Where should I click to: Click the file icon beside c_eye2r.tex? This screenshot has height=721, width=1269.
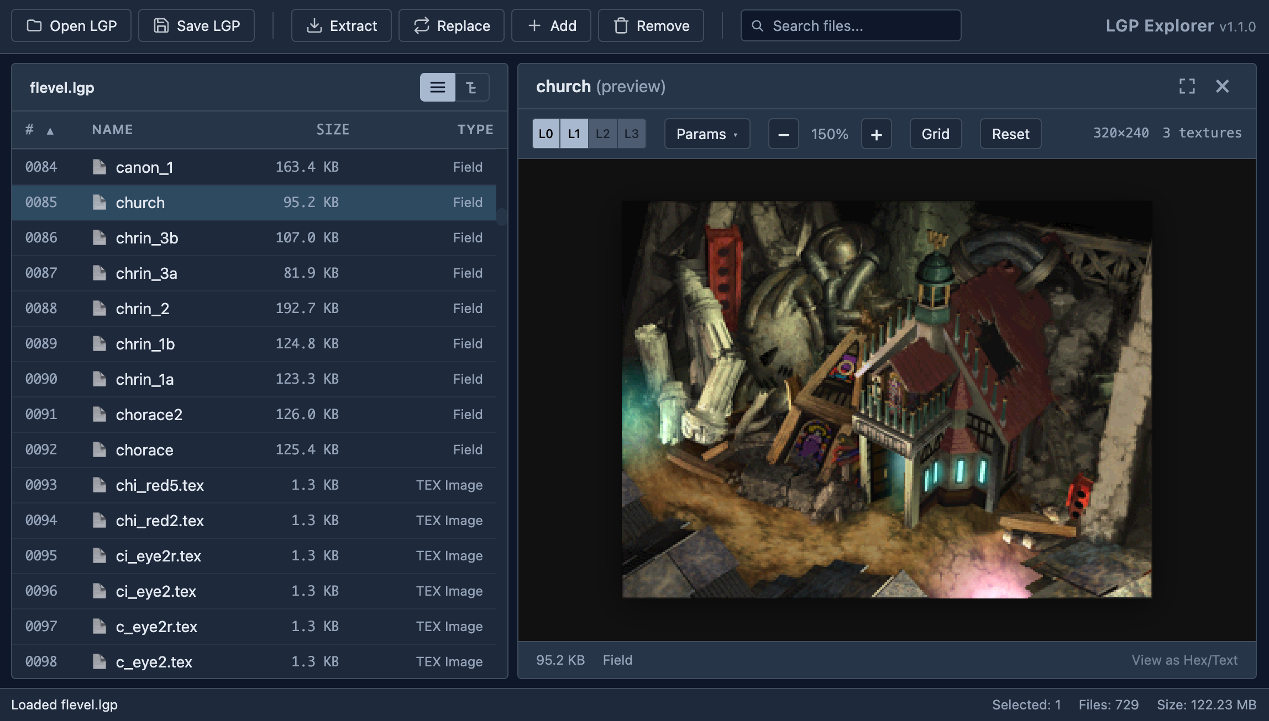pyautogui.click(x=99, y=626)
